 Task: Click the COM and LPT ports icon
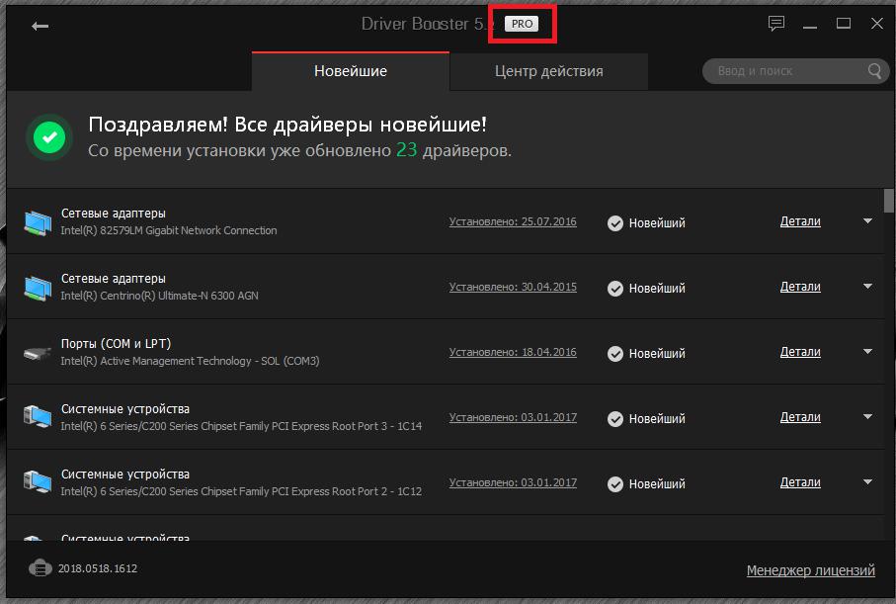click(x=38, y=353)
